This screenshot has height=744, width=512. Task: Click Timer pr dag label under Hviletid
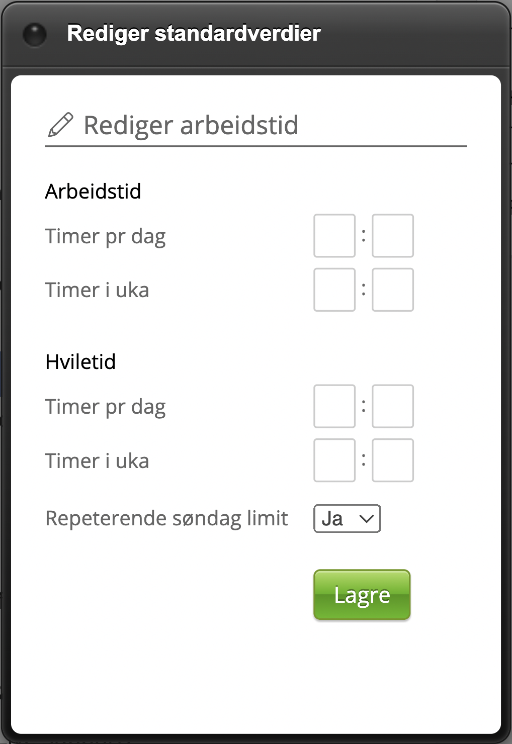click(x=105, y=407)
